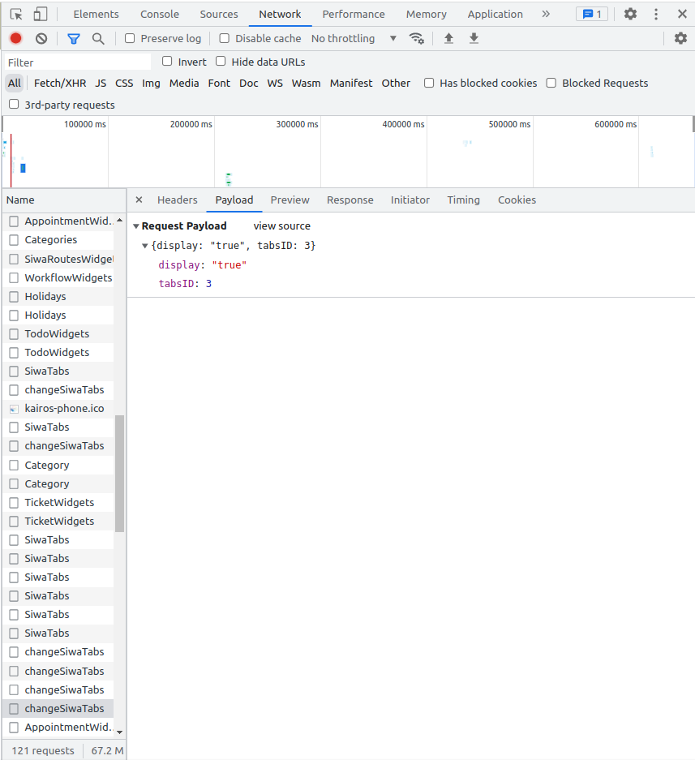This screenshot has width=695, height=760.
Task: Enable Blocked Requests filter
Action: (x=551, y=83)
